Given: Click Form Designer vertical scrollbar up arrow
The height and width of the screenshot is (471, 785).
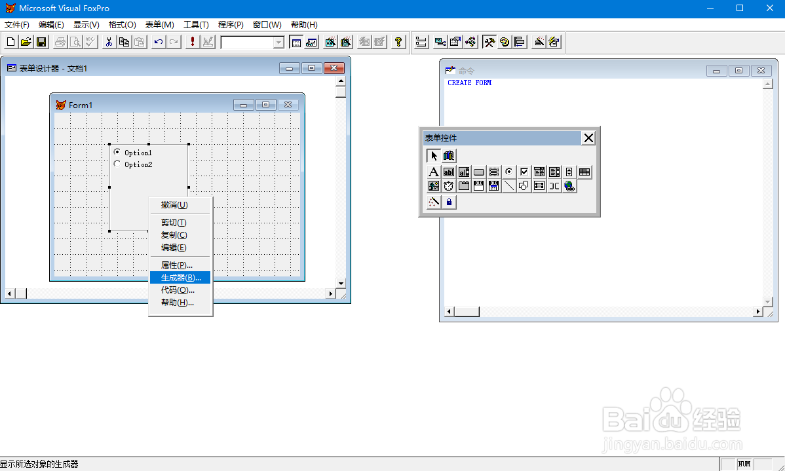Looking at the screenshot, I should point(341,81).
